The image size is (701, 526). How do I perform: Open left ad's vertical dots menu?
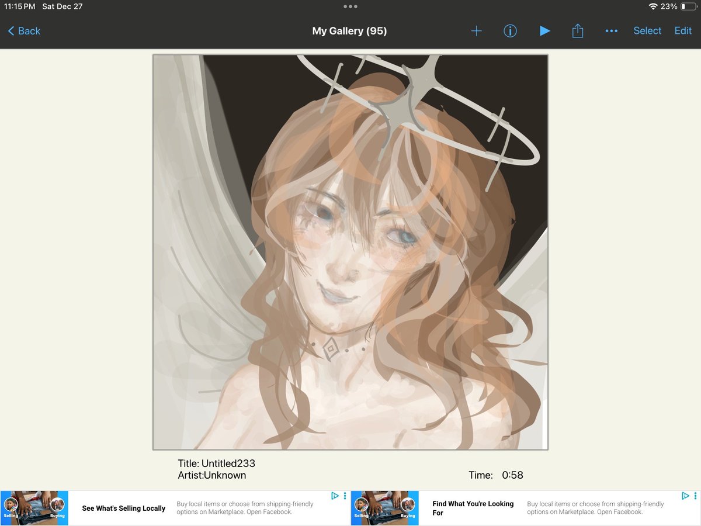345,496
